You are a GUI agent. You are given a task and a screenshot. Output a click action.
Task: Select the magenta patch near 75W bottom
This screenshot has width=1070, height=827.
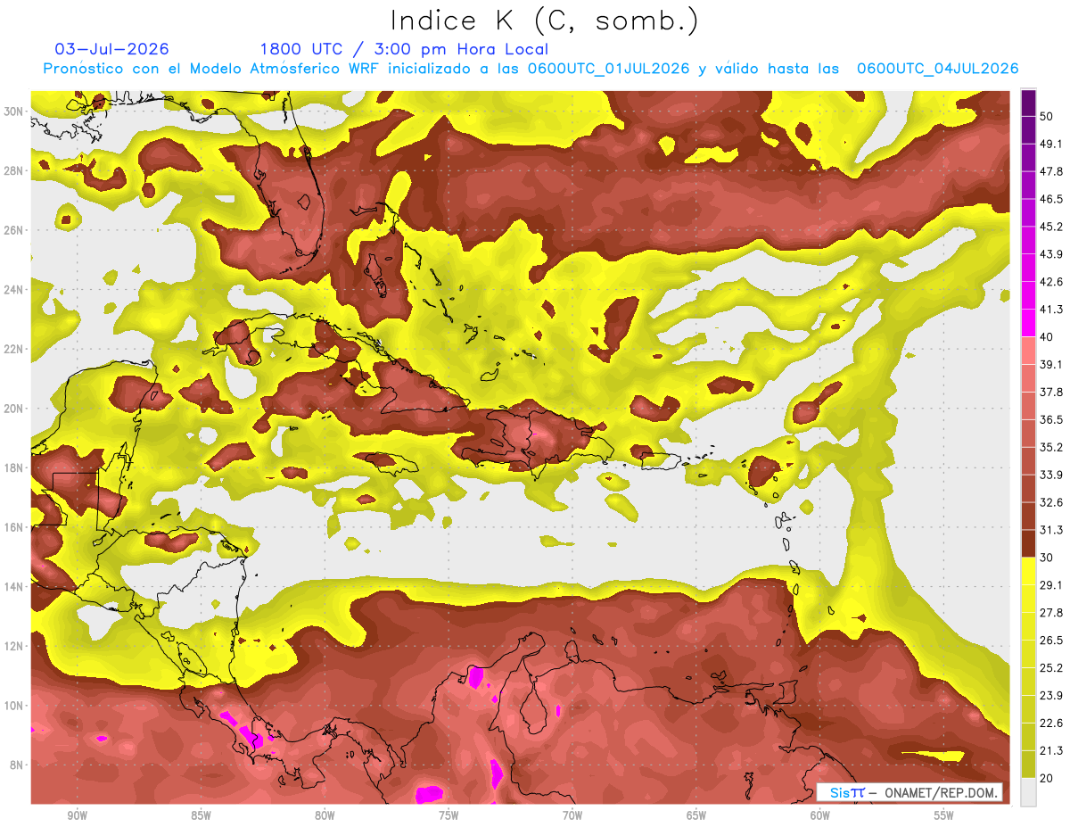click(431, 793)
